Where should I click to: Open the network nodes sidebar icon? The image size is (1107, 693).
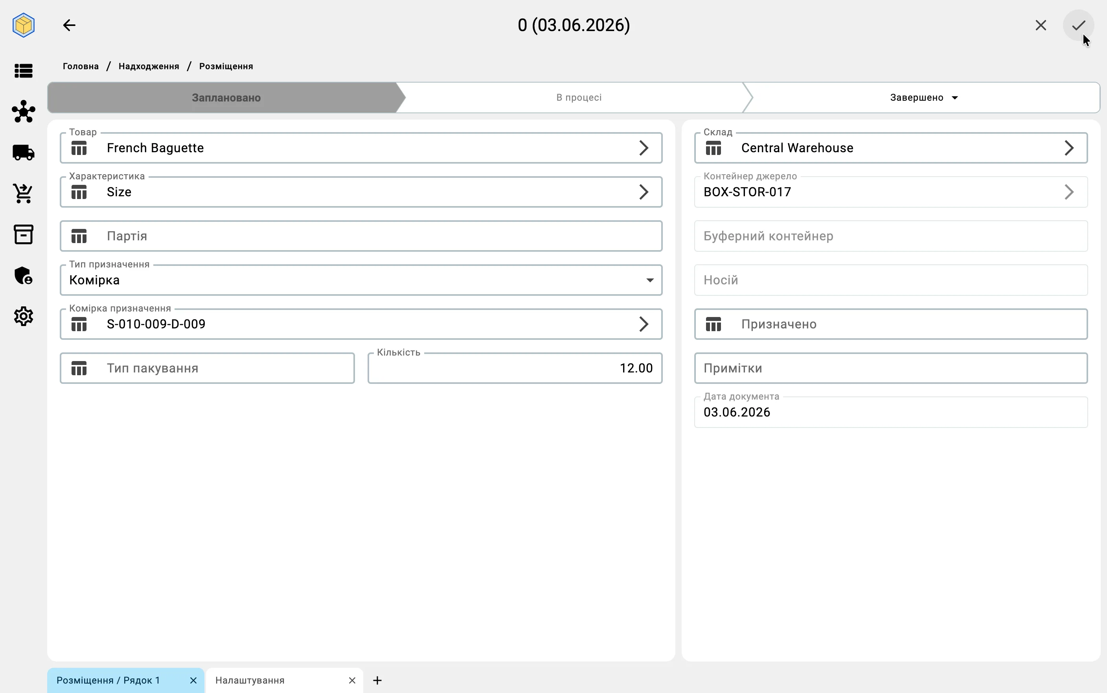pyautogui.click(x=23, y=111)
